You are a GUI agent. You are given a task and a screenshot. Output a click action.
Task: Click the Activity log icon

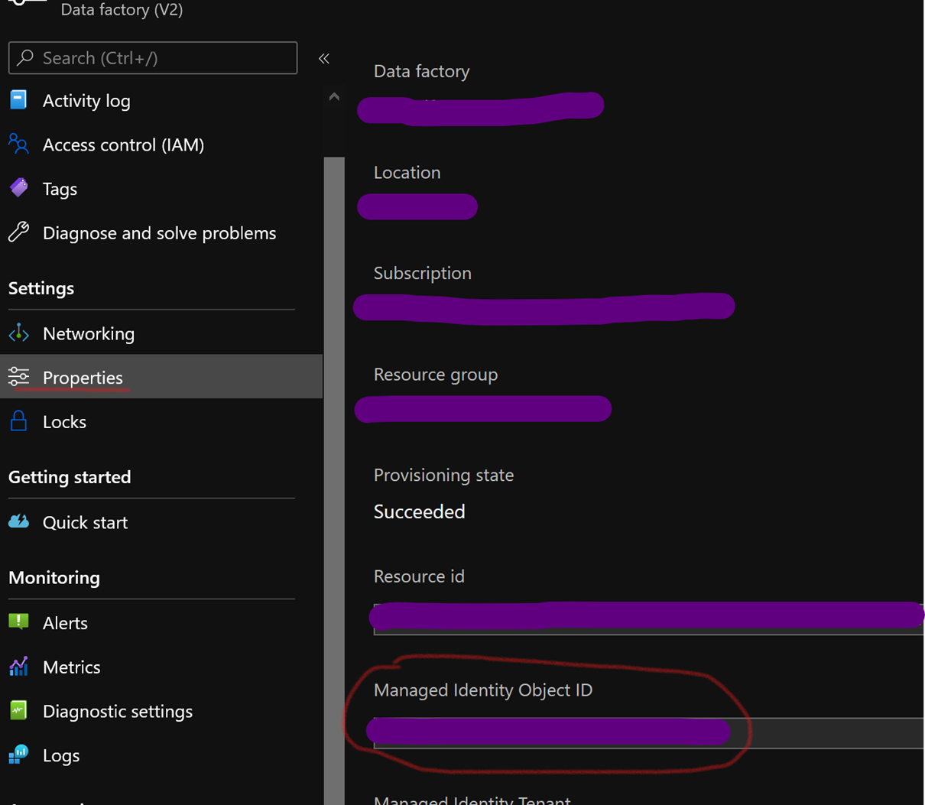point(18,100)
